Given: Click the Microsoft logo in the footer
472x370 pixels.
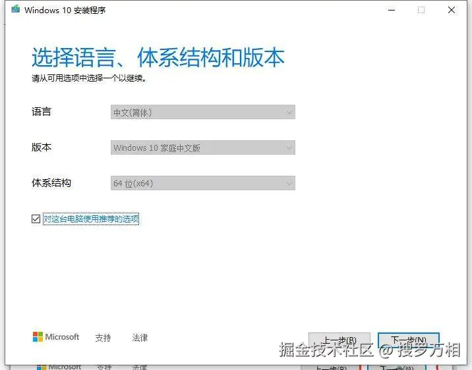Looking at the screenshot, I should 56,336.
